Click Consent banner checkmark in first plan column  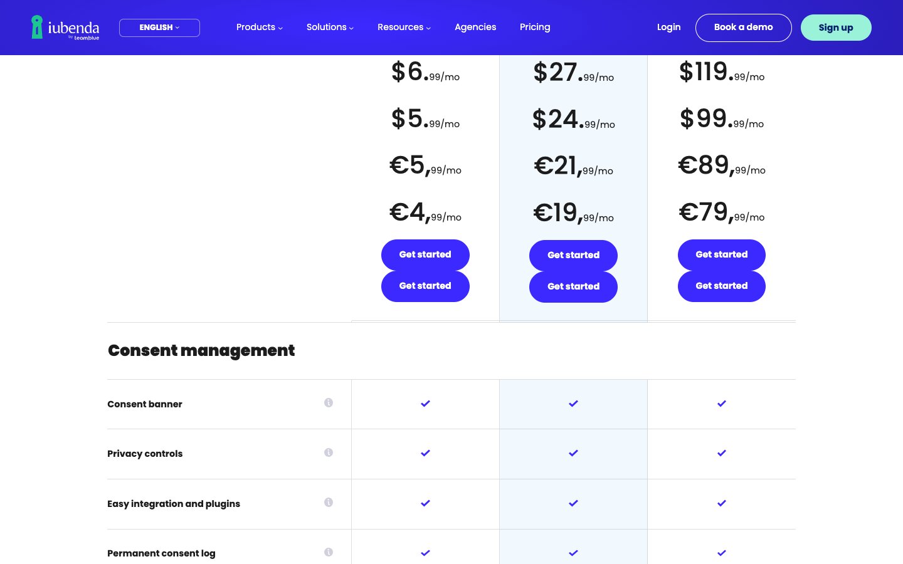point(425,404)
